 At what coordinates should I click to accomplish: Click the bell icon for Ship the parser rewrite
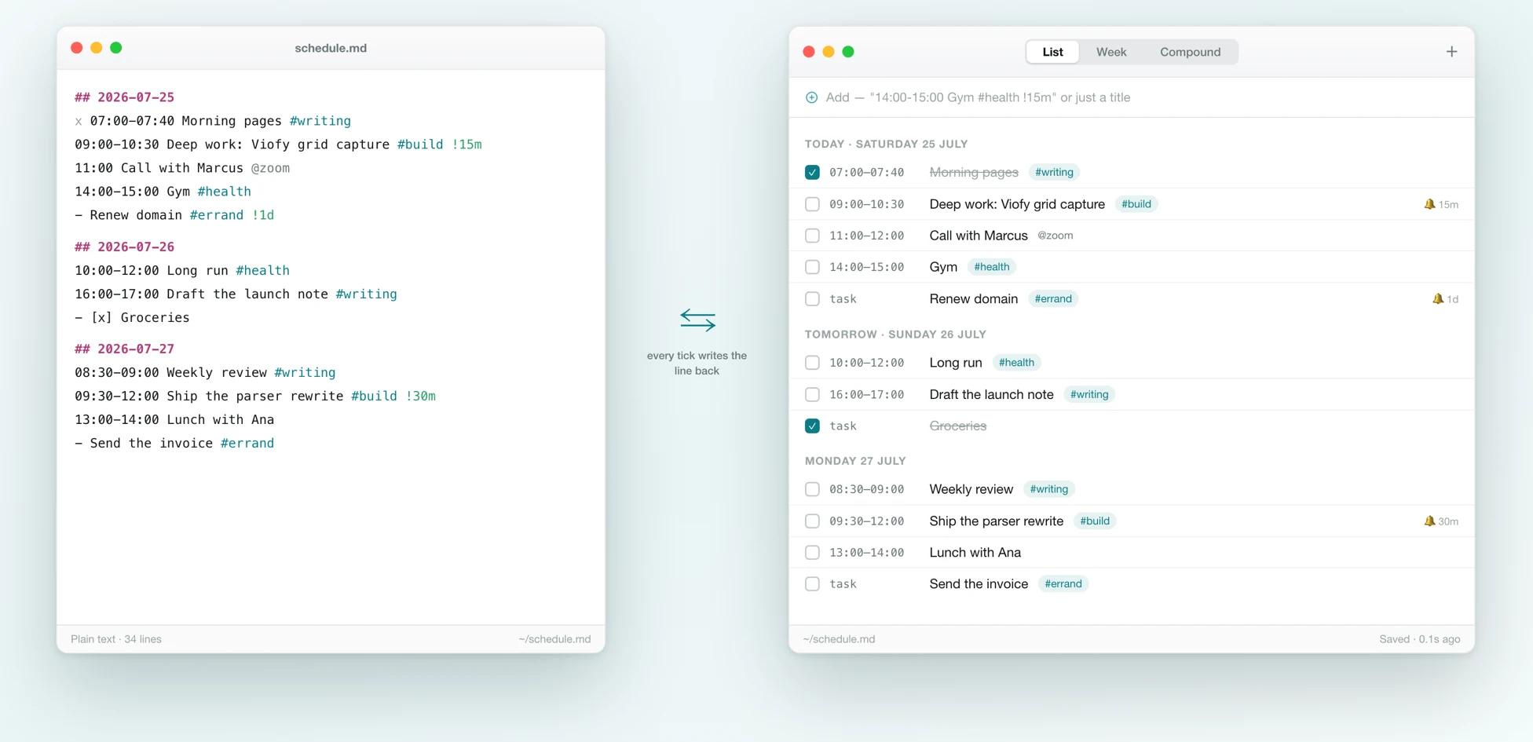[1429, 521]
